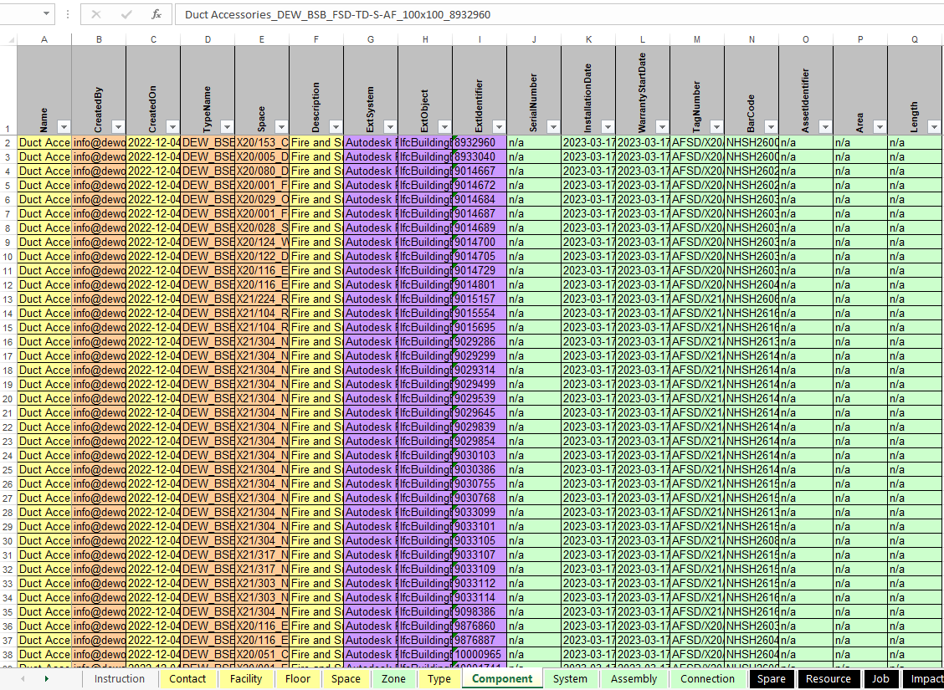This screenshot has width=944, height=690.
Task: Click the ExtIdentifier cell 9015157
Action: (x=480, y=299)
